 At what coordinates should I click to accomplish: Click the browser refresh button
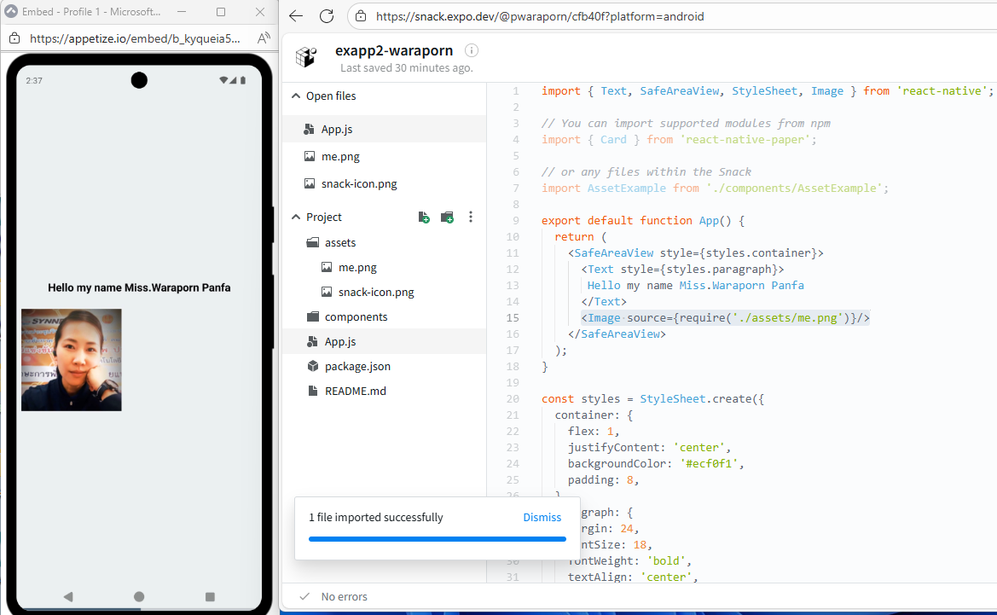(x=326, y=16)
